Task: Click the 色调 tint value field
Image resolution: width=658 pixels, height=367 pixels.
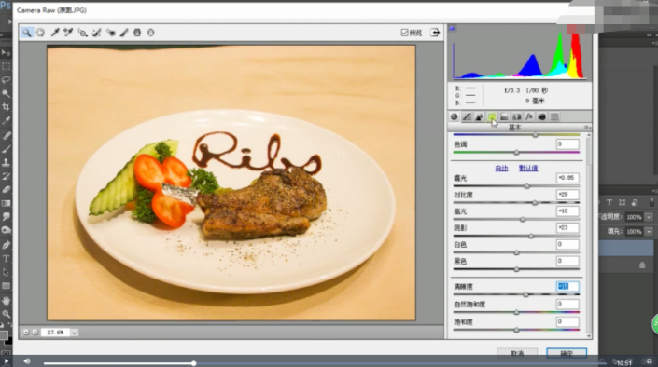Action: point(567,144)
